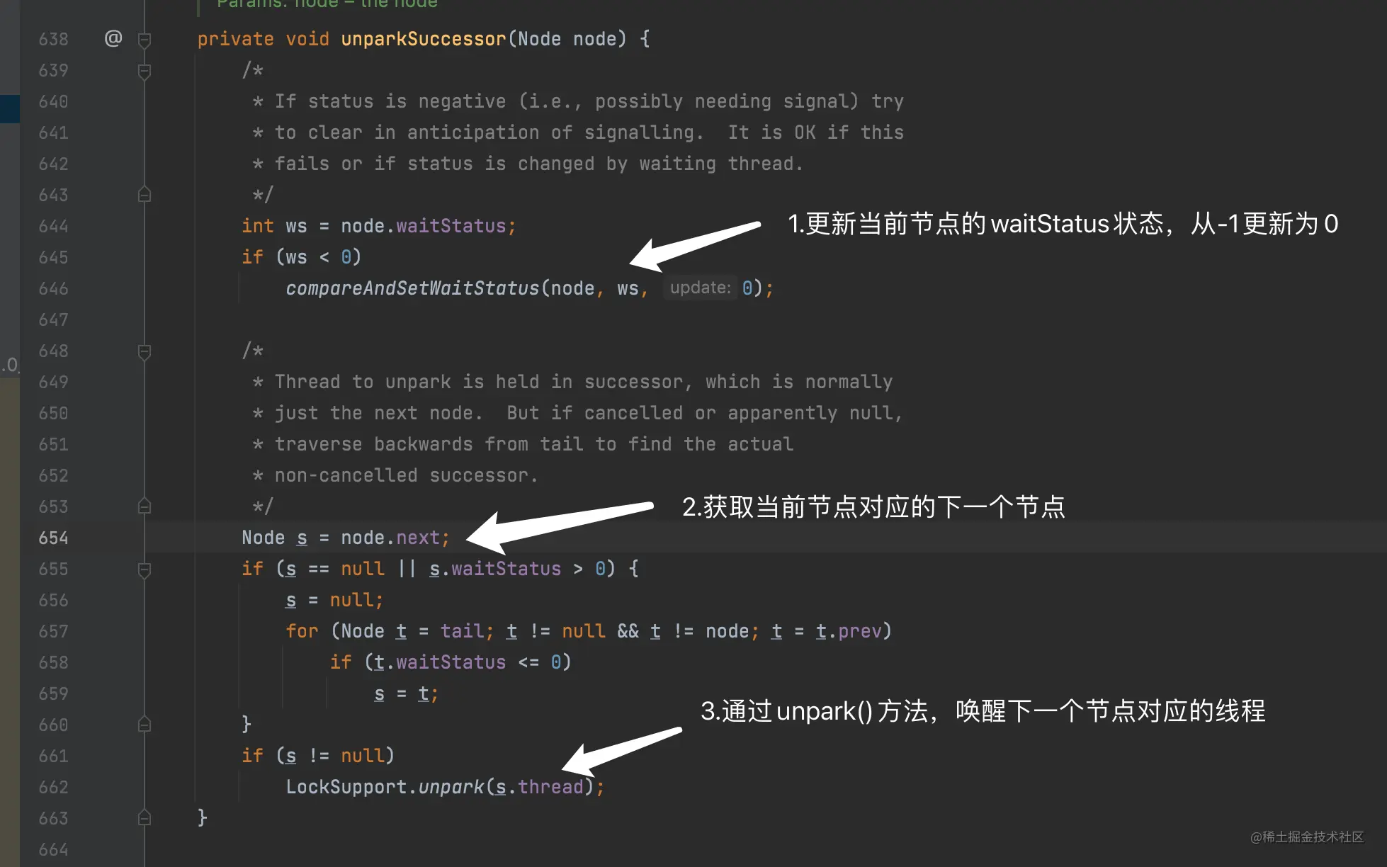Click the s.thread reference on line 662
This screenshot has height=867, width=1387.
click(x=539, y=787)
